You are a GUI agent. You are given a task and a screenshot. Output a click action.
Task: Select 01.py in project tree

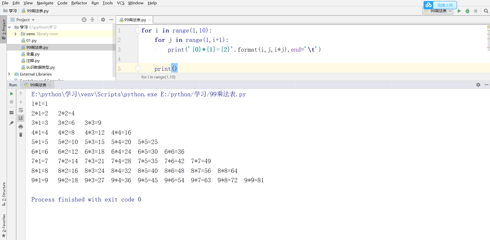[31, 40]
